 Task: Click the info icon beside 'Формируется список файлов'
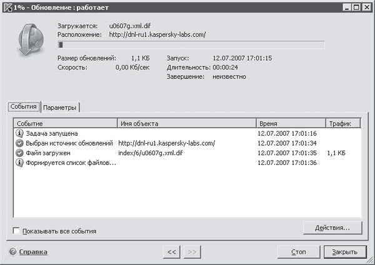pos(19,162)
